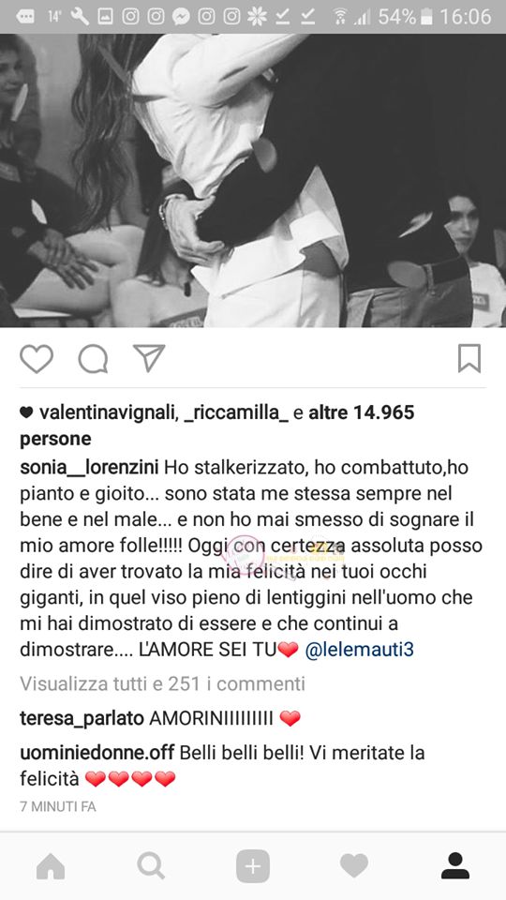506x900 pixels.
Task: Open the Search tab in the bottom bar
Action: (x=152, y=866)
